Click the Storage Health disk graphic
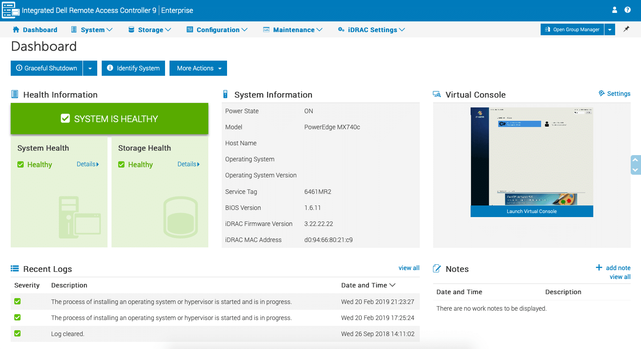This screenshot has width=641, height=349. (180, 217)
